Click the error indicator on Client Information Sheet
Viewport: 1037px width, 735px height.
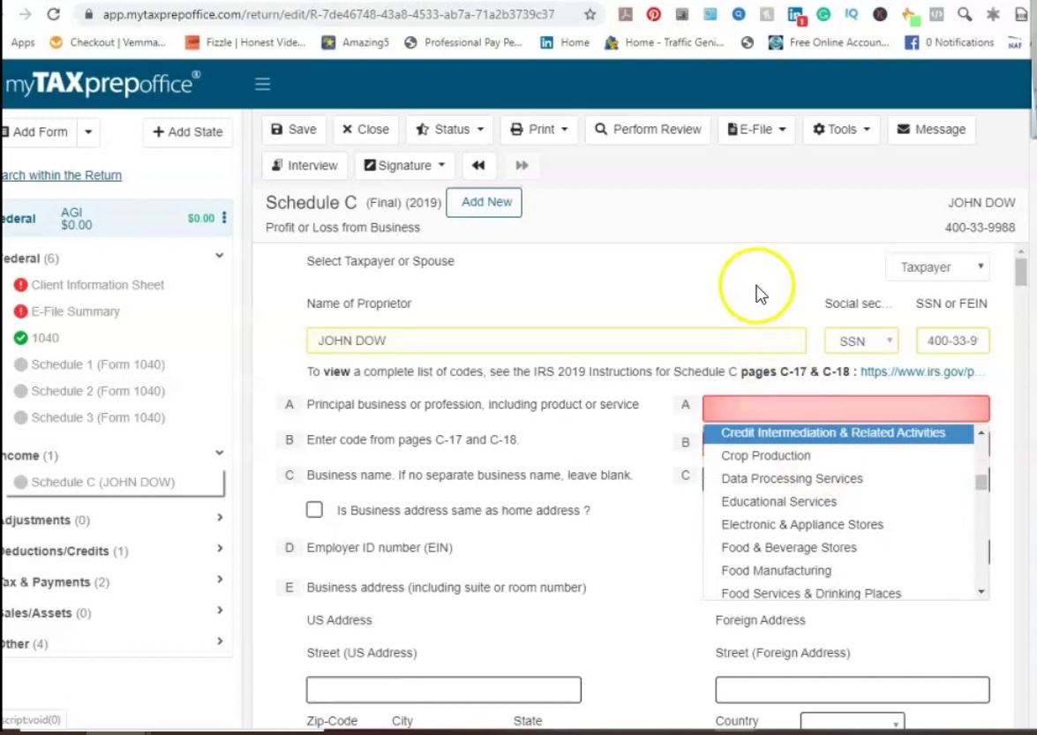click(x=20, y=284)
